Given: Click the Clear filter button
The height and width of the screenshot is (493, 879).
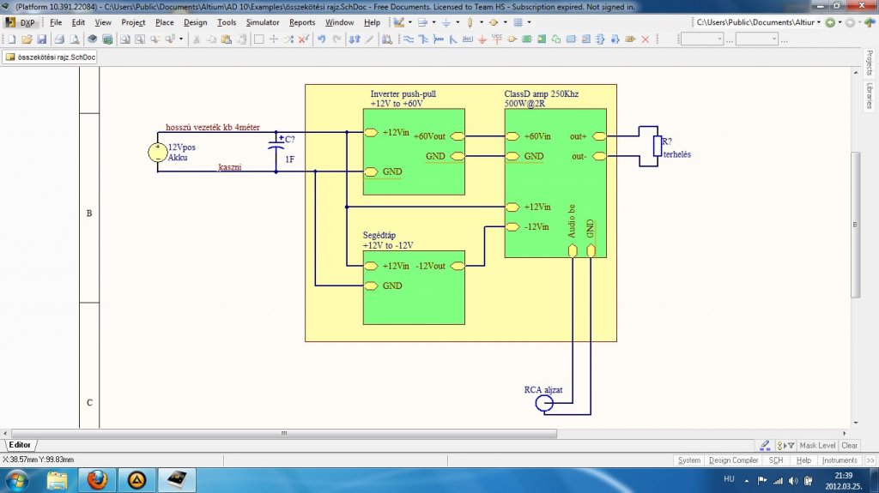Looking at the screenshot, I should point(849,445).
